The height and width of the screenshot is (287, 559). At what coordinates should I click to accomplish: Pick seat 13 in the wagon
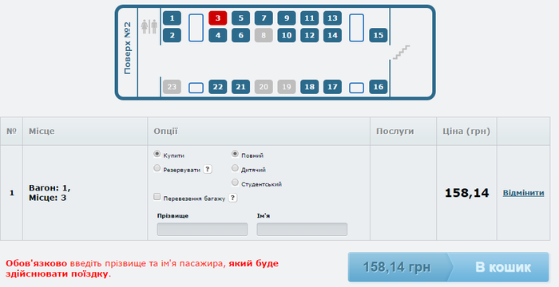point(333,18)
